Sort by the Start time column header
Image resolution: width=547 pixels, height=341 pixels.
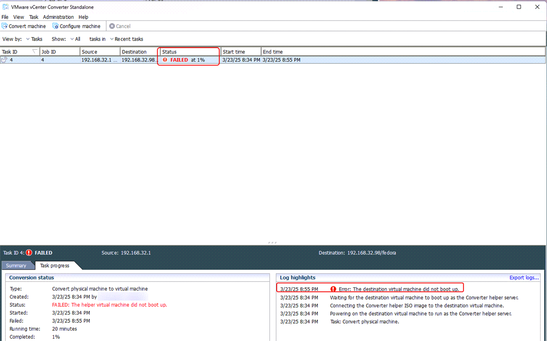[241, 52]
